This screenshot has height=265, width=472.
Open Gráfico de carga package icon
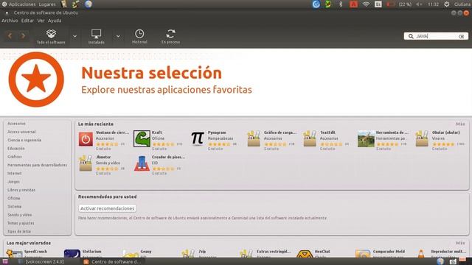pyautogui.click(x=254, y=138)
